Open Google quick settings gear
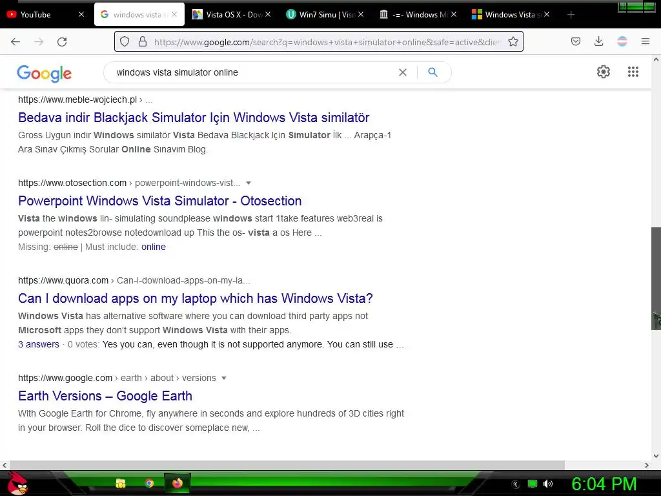 click(x=604, y=72)
